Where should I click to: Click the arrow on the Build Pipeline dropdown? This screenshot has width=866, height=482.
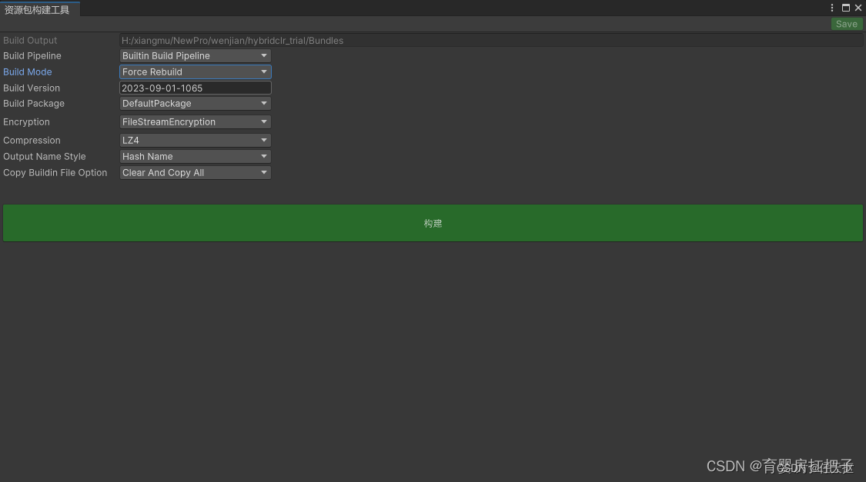(x=264, y=55)
